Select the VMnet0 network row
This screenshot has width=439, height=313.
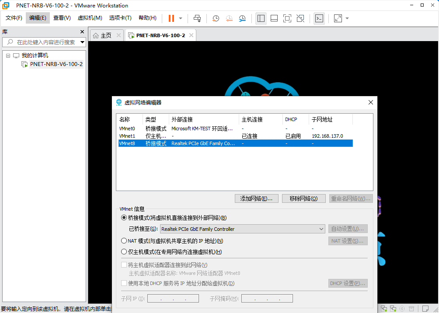click(235, 129)
